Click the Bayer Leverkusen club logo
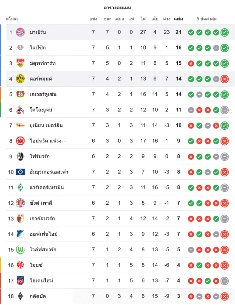Viewport: 235px width, 305px height. (20, 94)
